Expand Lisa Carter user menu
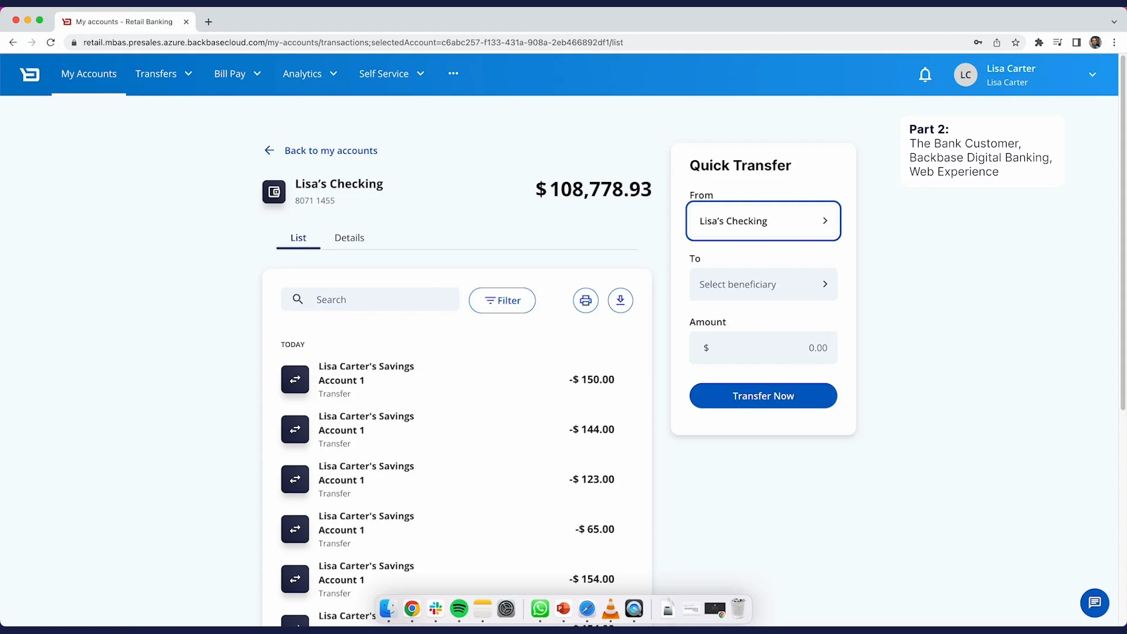This screenshot has height=634, width=1127. pyautogui.click(x=1092, y=75)
